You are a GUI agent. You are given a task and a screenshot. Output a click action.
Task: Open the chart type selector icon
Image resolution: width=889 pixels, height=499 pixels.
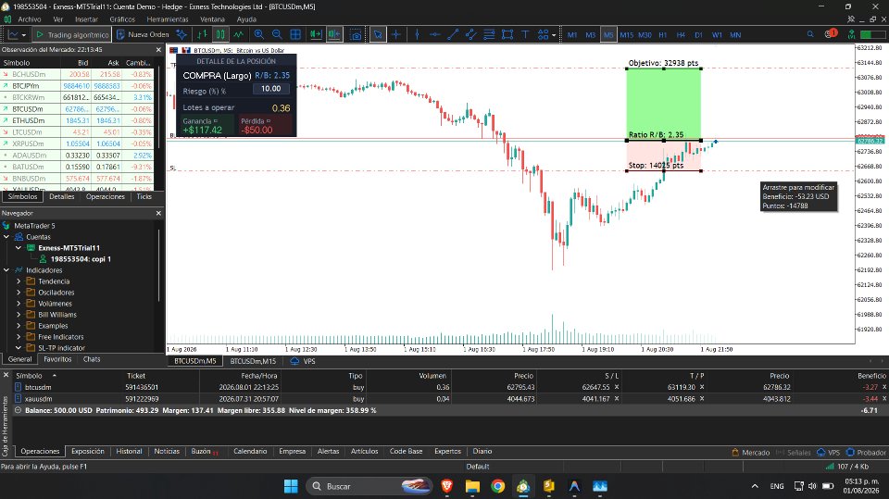coord(16,34)
